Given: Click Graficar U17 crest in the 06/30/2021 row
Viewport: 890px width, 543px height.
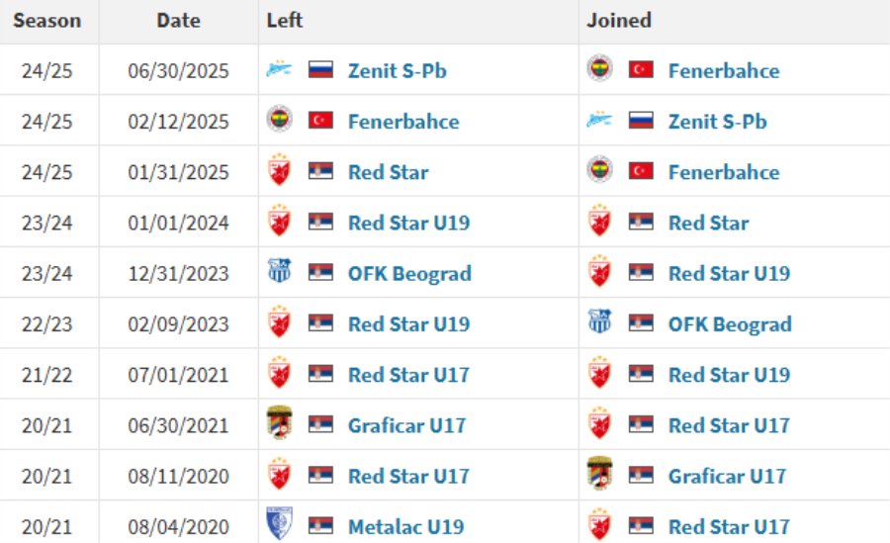Looking at the screenshot, I should point(279,422).
